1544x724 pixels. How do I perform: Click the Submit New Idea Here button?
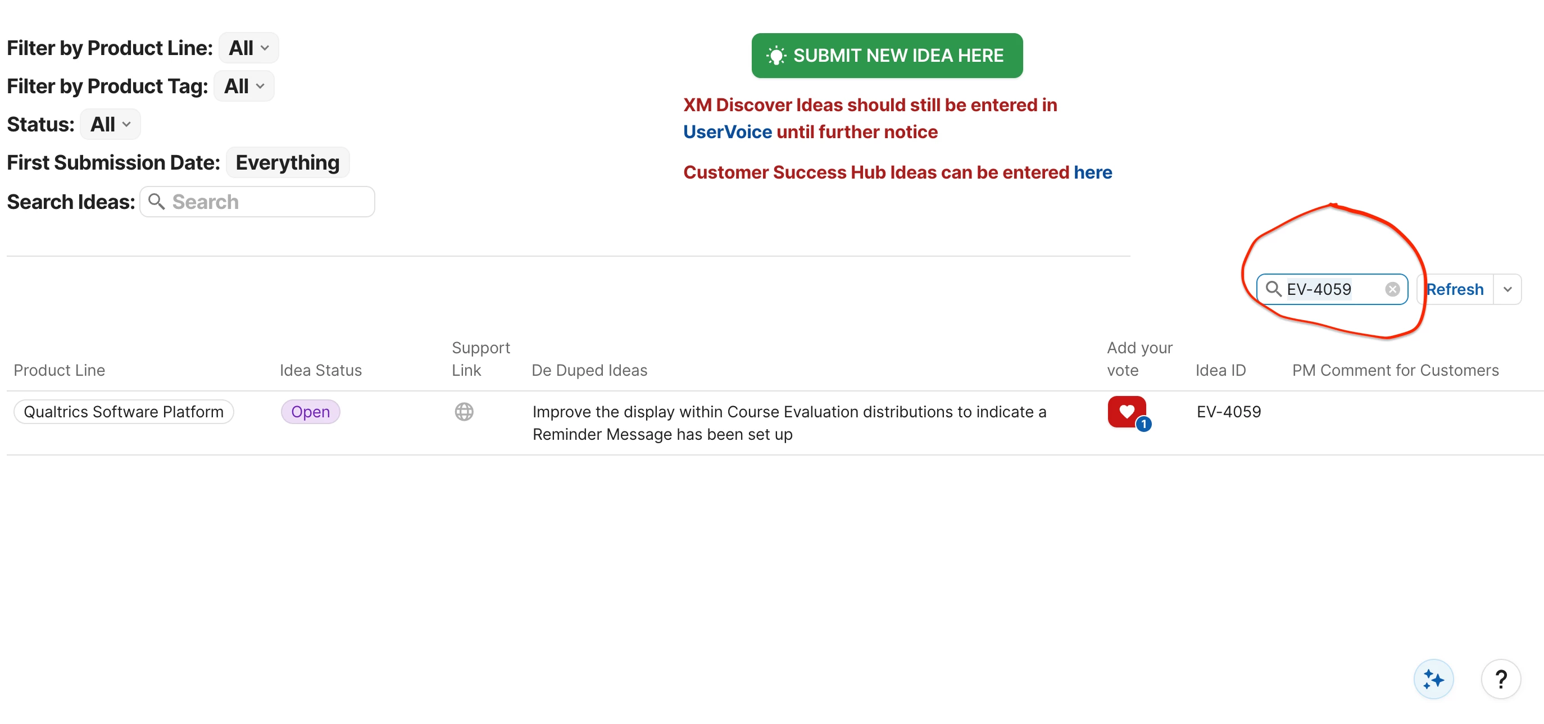[887, 55]
